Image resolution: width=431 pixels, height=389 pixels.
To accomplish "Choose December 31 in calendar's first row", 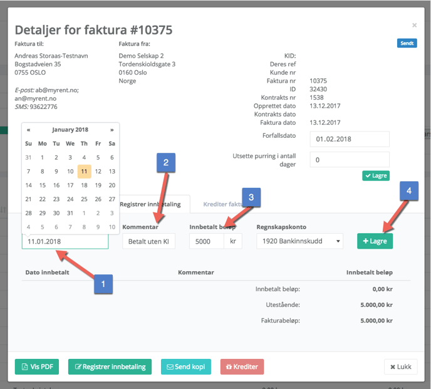I will pos(28,157).
